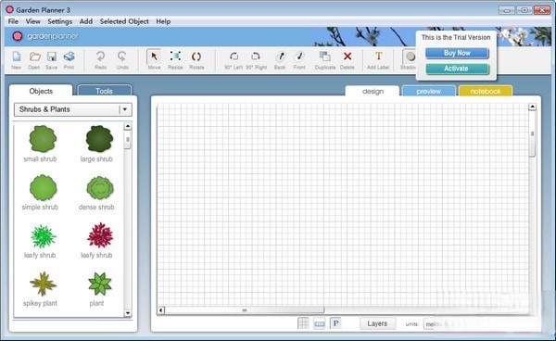Image resolution: width=556 pixels, height=341 pixels.
Task: Switch to the notebook tab
Action: coord(486,91)
